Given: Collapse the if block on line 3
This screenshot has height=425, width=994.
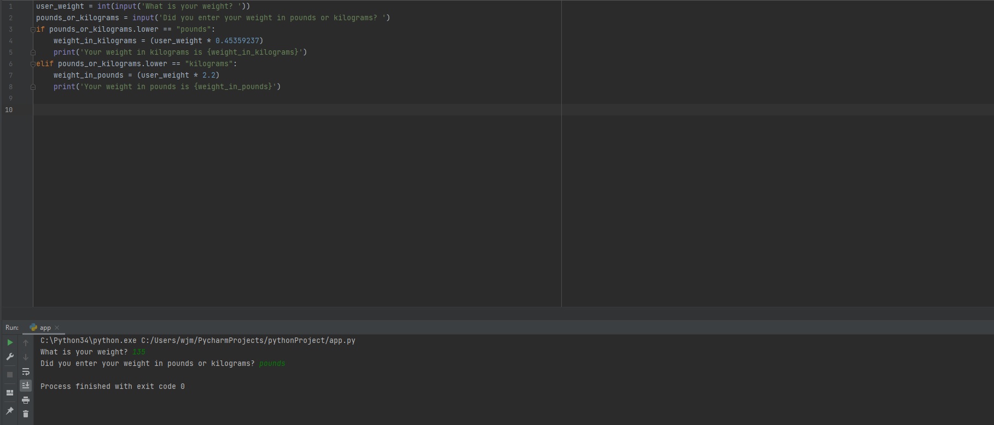Looking at the screenshot, I should pos(33,30).
